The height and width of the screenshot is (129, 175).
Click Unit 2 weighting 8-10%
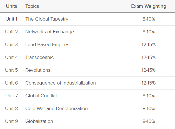point(149,32)
